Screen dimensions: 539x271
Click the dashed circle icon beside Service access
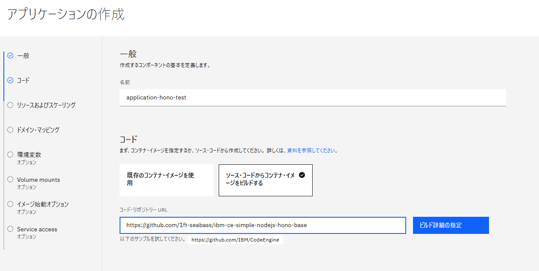click(10, 229)
